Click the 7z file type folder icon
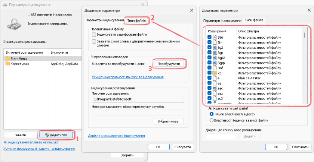This screenshot has height=162, width=314. tap(215, 73)
